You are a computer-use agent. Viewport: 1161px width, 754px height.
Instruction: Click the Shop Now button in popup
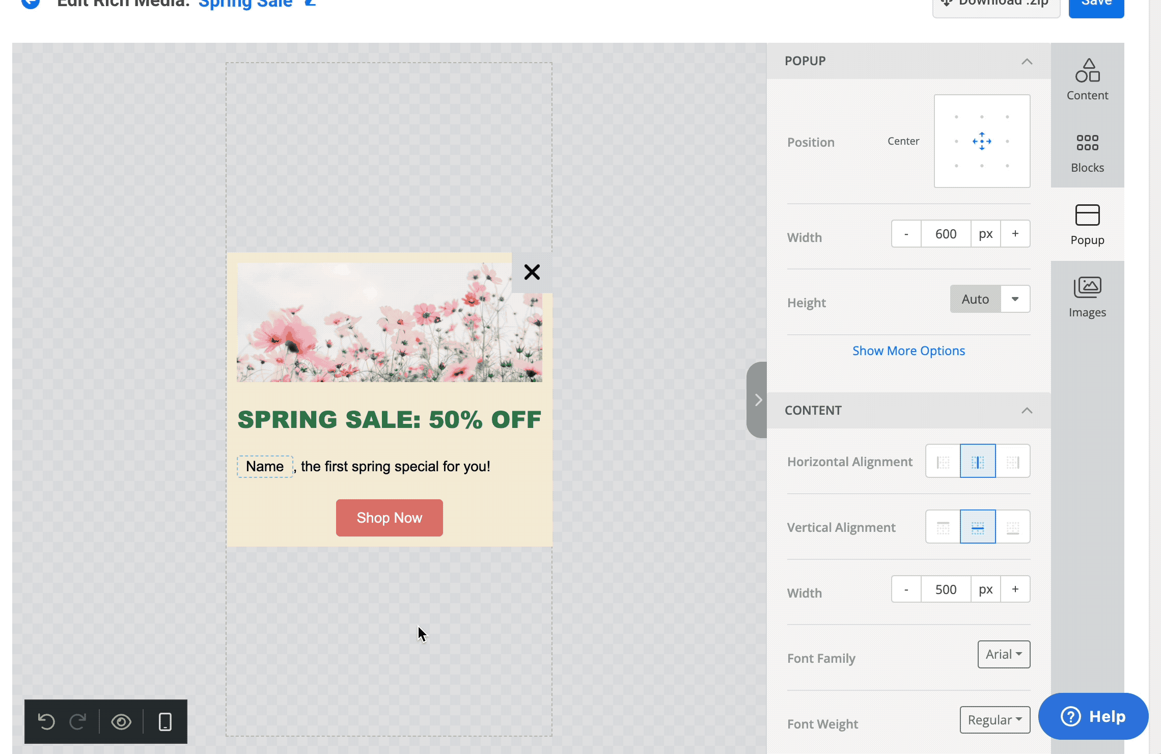(x=389, y=518)
